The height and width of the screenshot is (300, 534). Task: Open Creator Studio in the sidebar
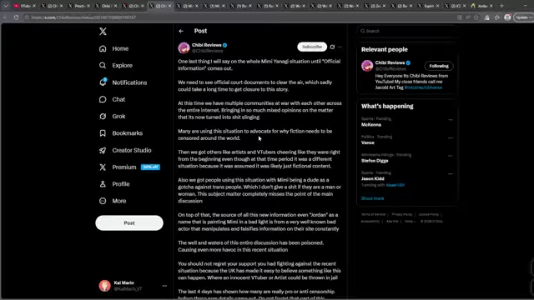pyautogui.click(x=125, y=150)
